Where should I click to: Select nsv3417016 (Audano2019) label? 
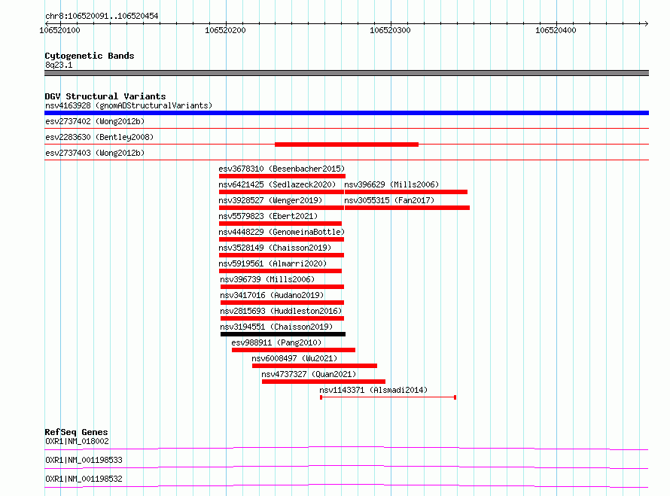(272, 295)
